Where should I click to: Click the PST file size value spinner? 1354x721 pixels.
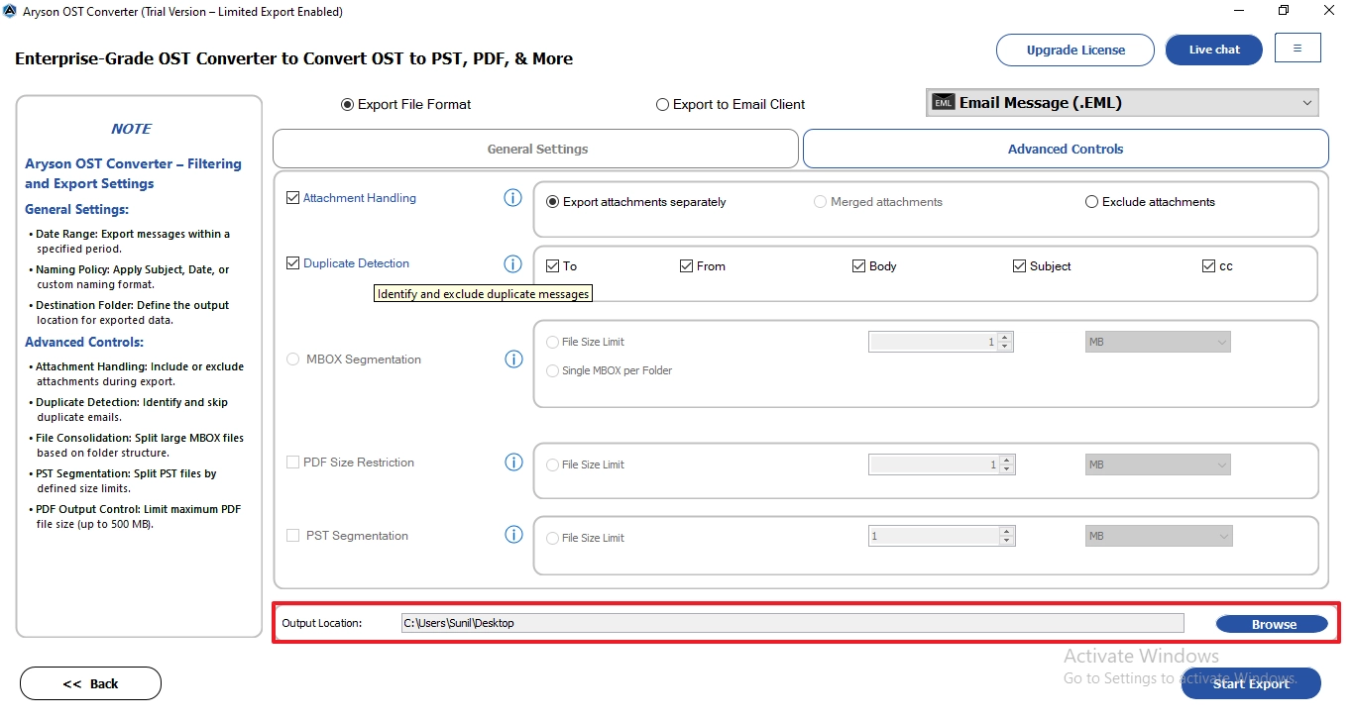(941, 536)
